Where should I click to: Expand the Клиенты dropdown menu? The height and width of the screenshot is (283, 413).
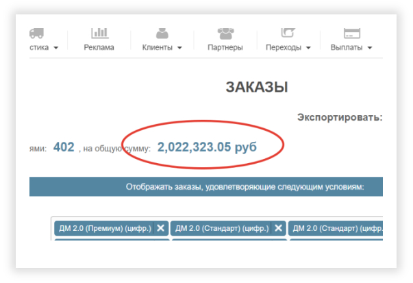click(x=179, y=48)
